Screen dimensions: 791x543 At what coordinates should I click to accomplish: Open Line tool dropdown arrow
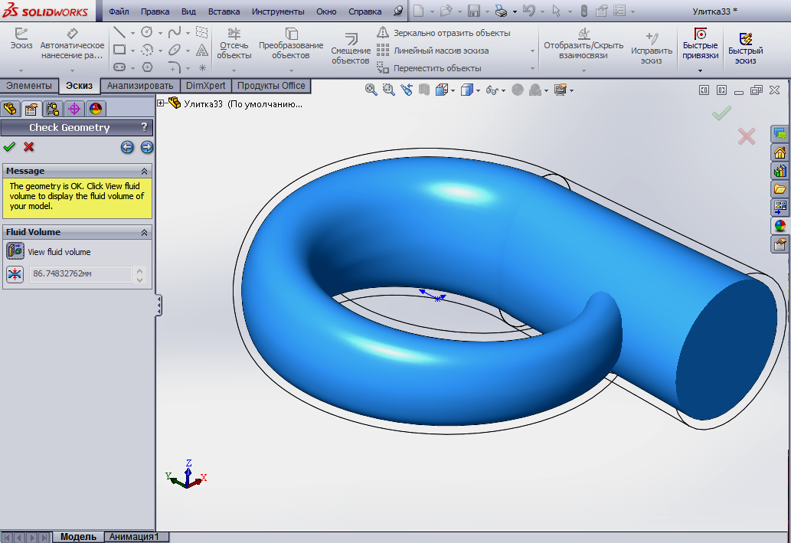pyautogui.click(x=132, y=33)
